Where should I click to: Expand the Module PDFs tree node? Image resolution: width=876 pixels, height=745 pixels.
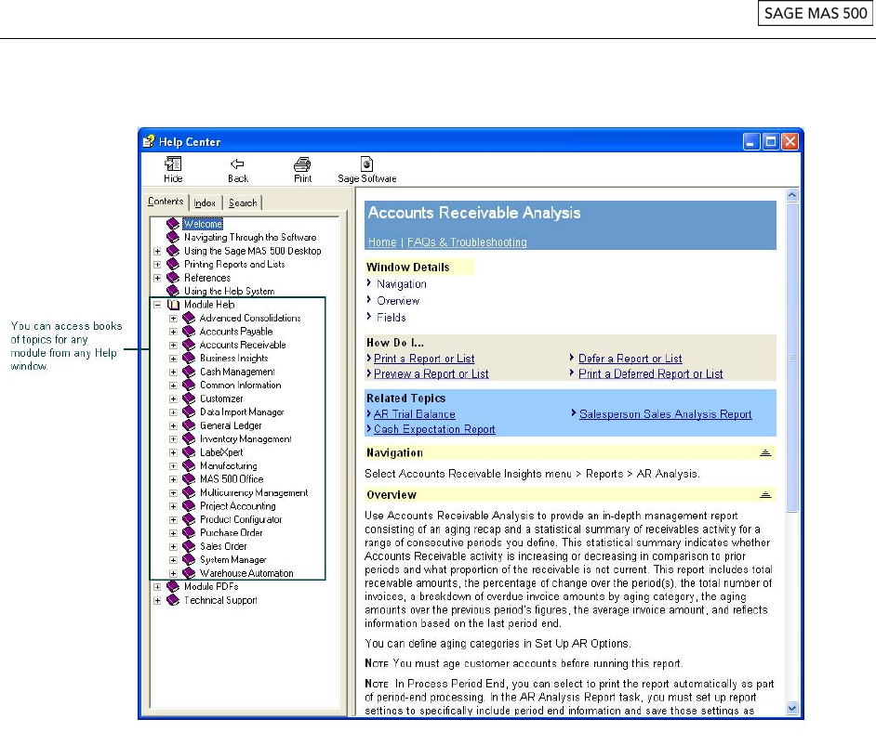tap(157, 587)
